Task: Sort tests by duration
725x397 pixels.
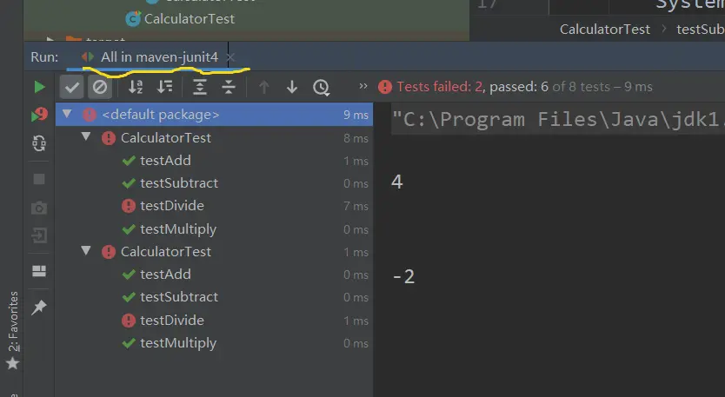Action: tap(164, 87)
